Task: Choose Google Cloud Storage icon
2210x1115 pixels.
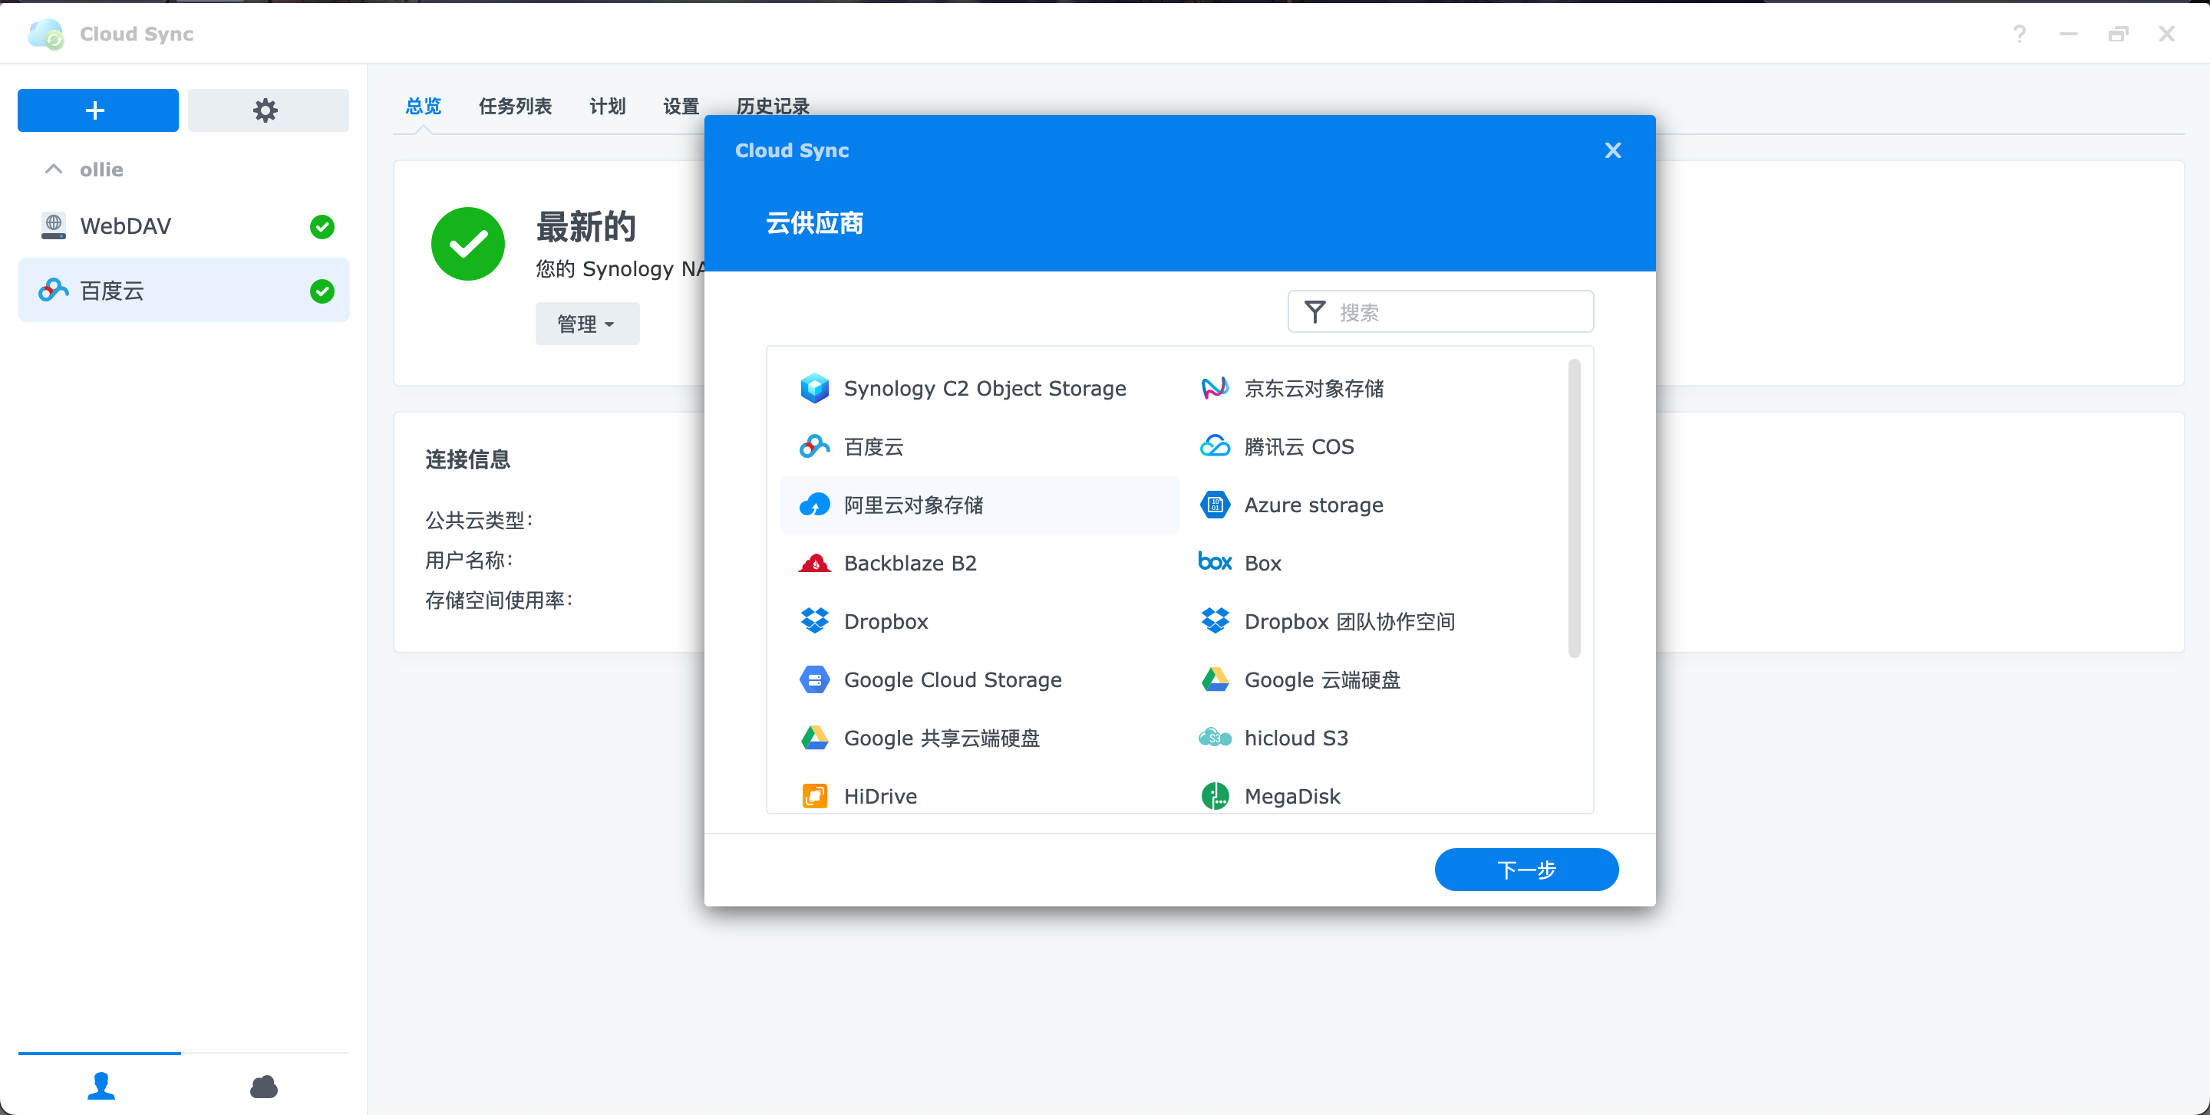Action: (814, 679)
